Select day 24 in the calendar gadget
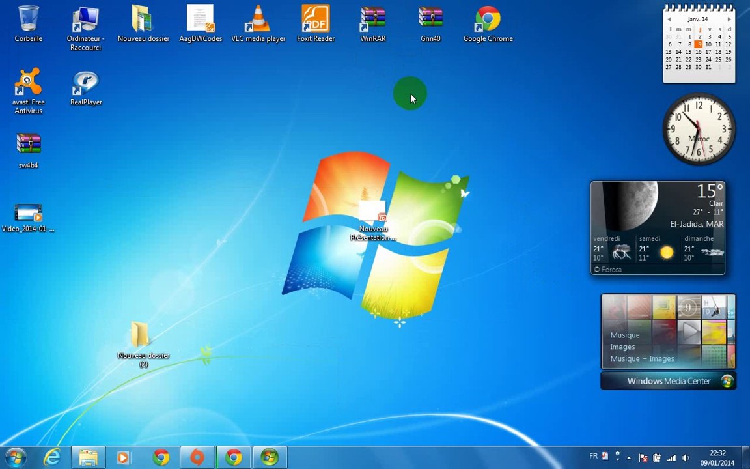 pos(708,59)
